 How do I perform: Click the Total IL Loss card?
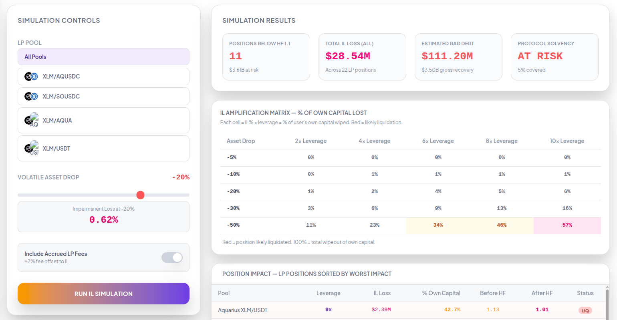(362, 57)
